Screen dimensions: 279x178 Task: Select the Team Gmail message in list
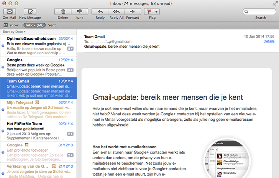pos(38,88)
